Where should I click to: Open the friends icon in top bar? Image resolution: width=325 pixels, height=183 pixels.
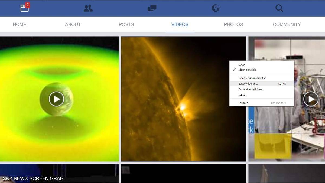point(88,8)
